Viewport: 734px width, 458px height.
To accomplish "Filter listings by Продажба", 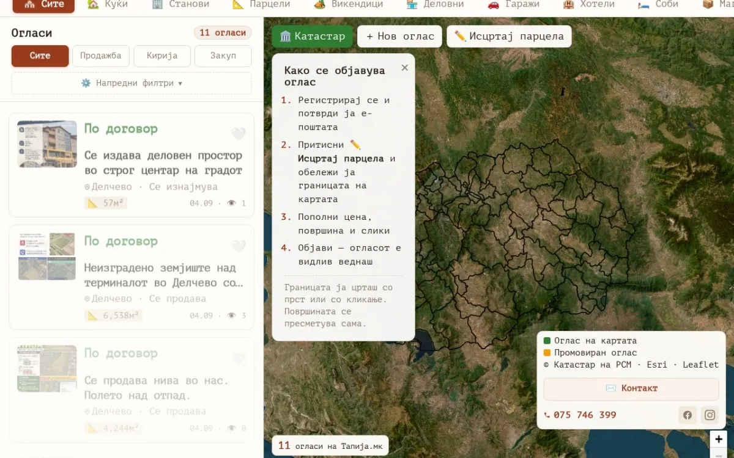I will [101, 56].
